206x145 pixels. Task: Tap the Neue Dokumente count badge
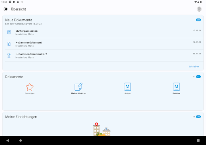pyautogui.click(x=198, y=20)
